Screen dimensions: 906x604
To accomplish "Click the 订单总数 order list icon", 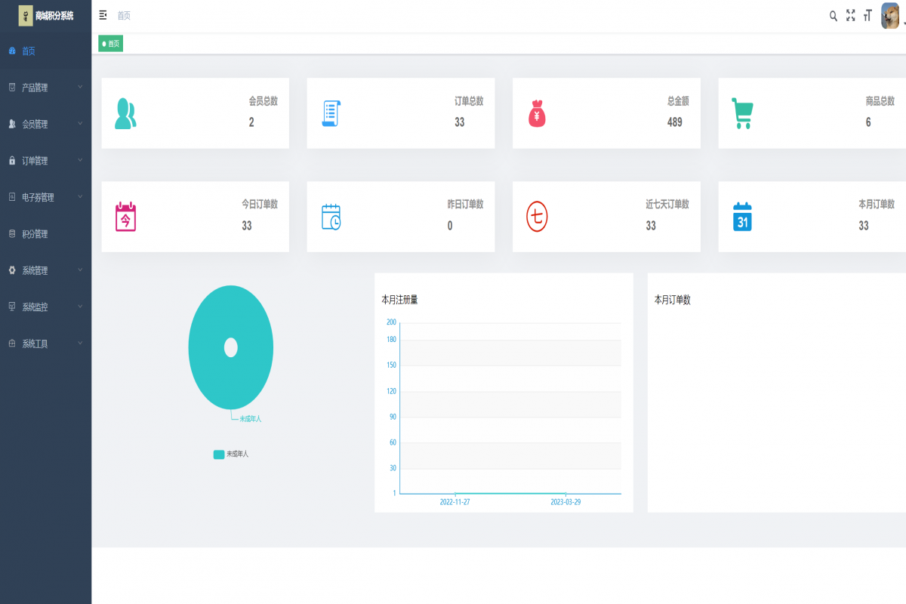I will point(331,112).
